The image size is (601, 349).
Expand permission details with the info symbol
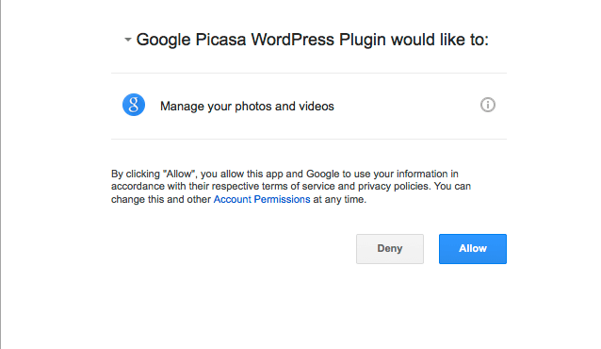[488, 105]
